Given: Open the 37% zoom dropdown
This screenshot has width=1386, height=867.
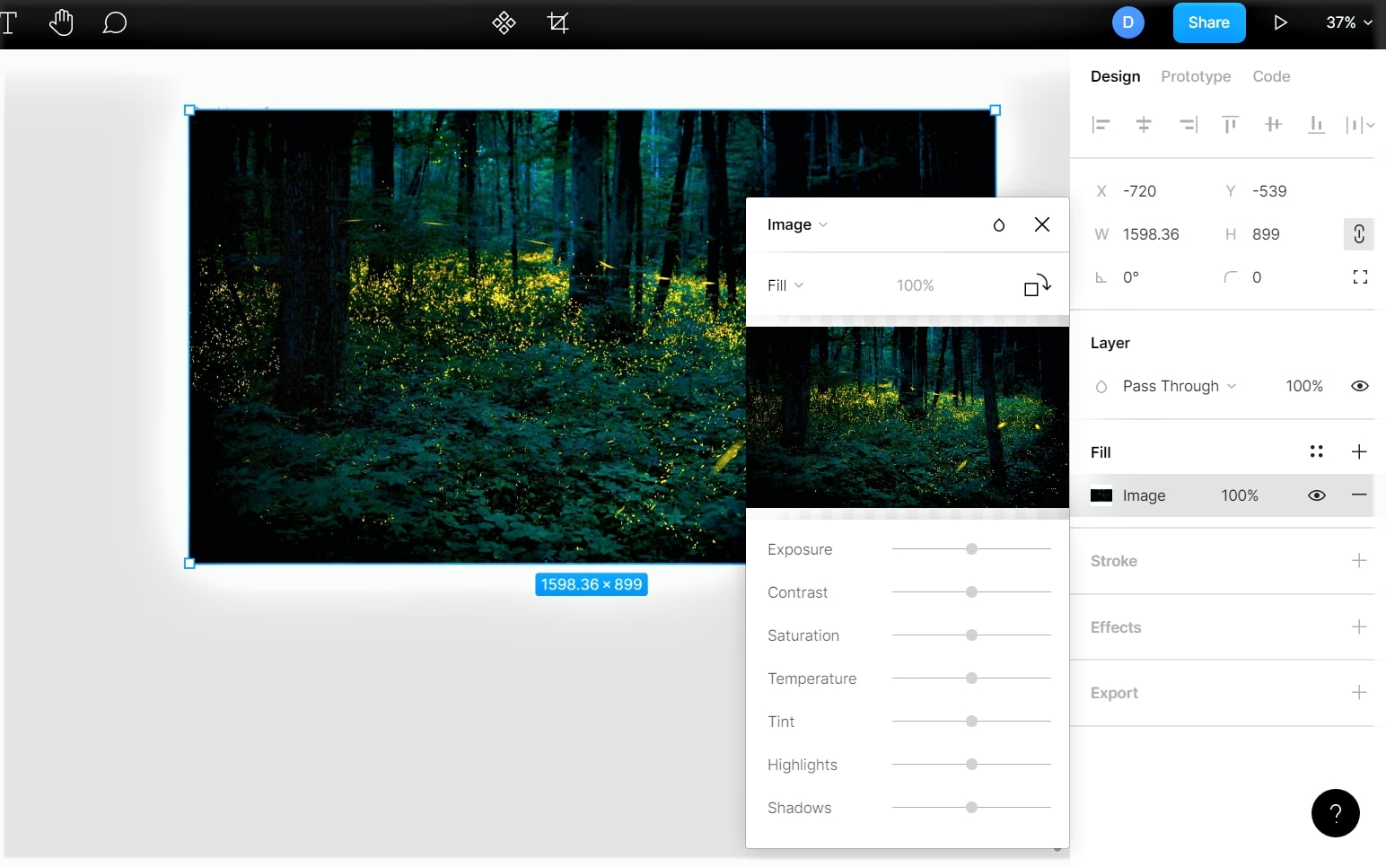Looking at the screenshot, I should click(x=1349, y=22).
